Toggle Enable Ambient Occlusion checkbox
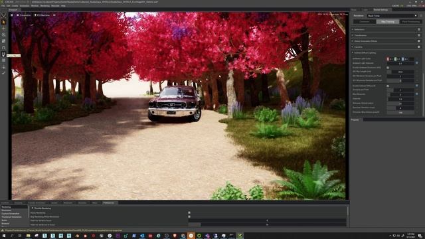 tap(388, 68)
